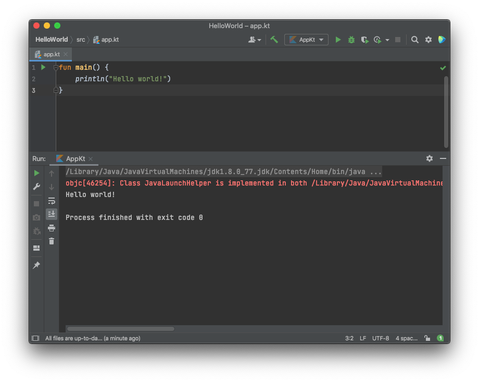Screen dimensions: 479x382
Task: Click the Up stack trace arrow
Action: (x=52, y=174)
